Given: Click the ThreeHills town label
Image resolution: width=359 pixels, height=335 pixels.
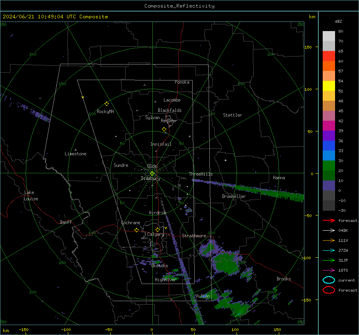Looking at the screenshot, I should tap(201, 174).
